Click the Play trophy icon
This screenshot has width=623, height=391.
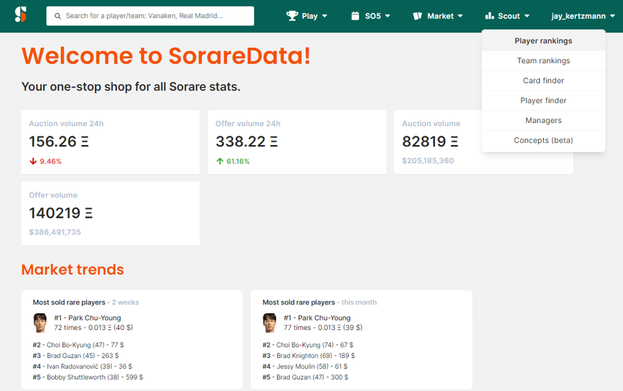click(292, 16)
